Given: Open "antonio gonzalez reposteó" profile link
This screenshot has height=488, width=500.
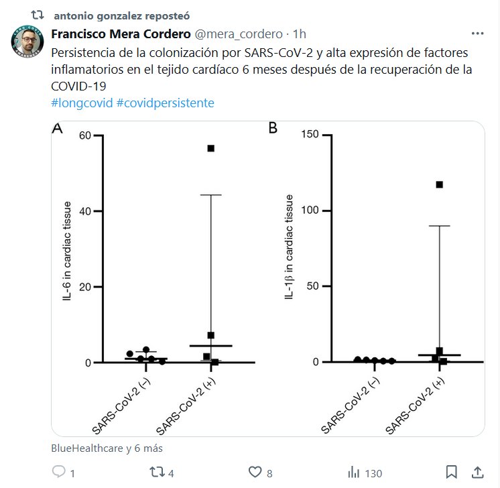Looking at the screenshot, I should (x=112, y=14).
